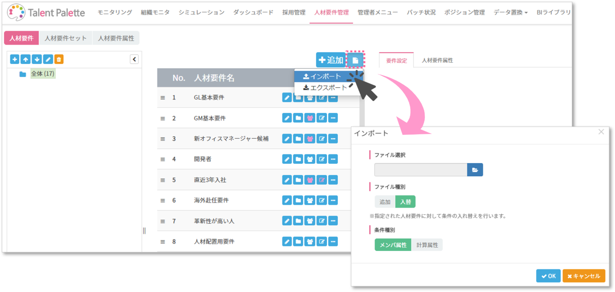Screen dimensions: 615x292
Task: Click the pencil icon for 開発者
Action: [x=287, y=159]
